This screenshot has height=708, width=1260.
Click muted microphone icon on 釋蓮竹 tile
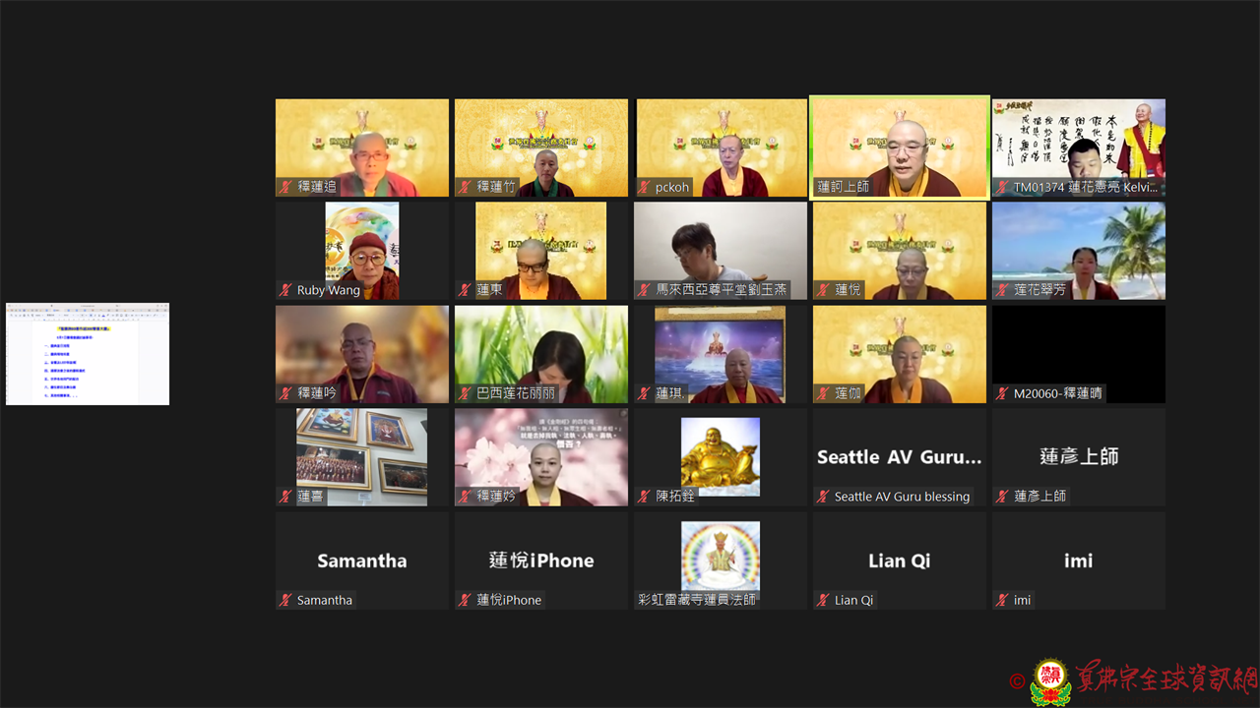point(465,186)
